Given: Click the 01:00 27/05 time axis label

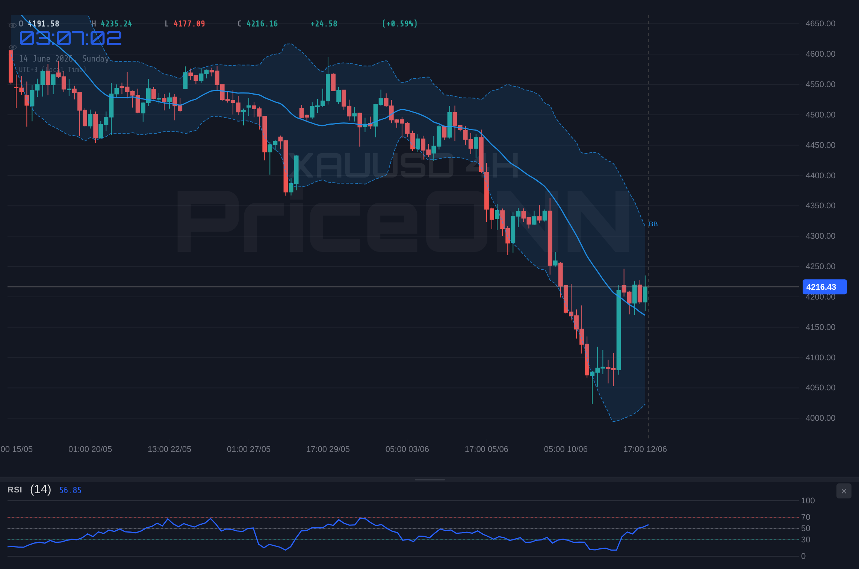Looking at the screenshot, I should [249, 449].
